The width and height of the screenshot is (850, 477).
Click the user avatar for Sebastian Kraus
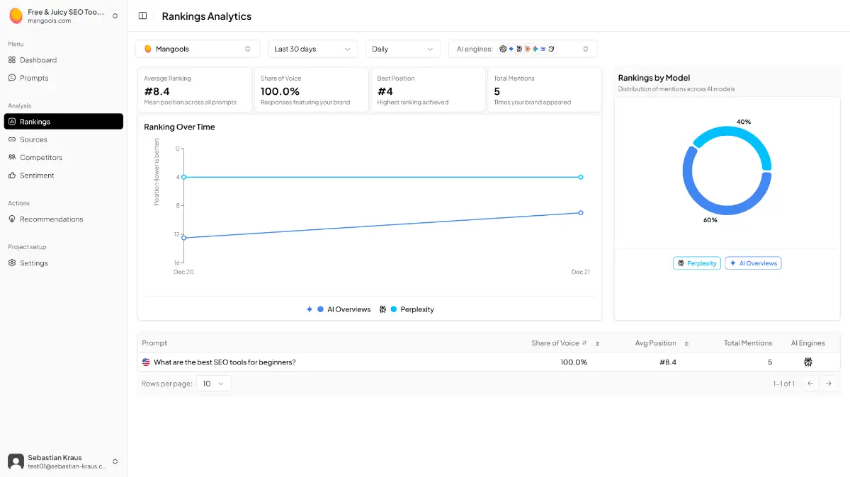click(x=16, y=461)
